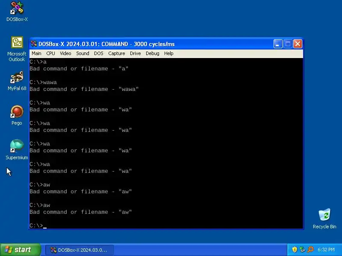Open the Capture menu
Image resolution: width=342 pixels, height=256 pixels.
coord(117,53)
